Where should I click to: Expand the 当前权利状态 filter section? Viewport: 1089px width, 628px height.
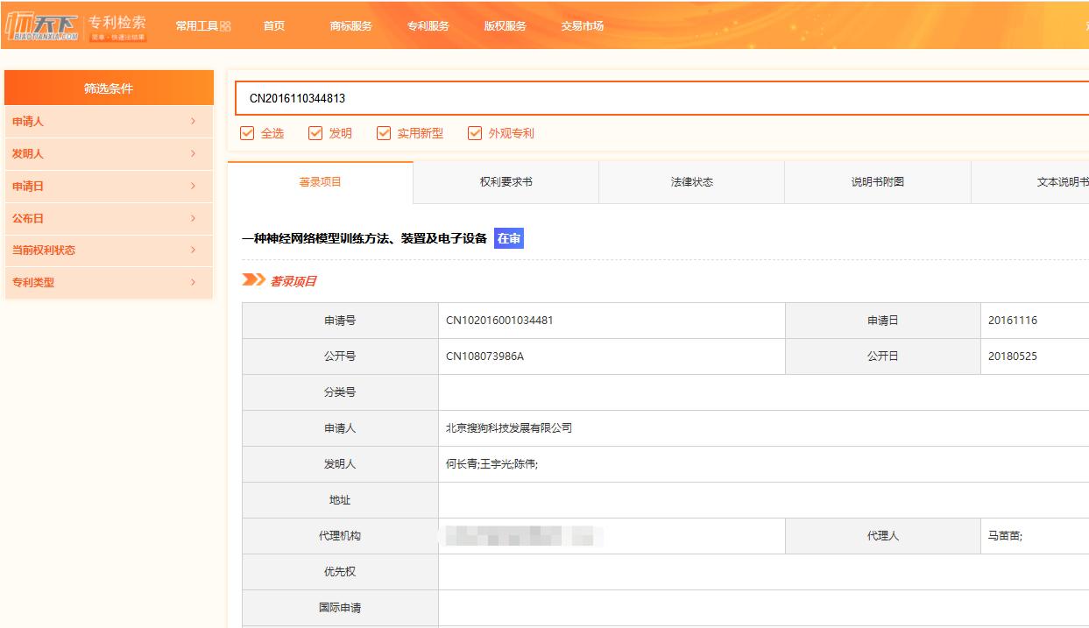109,250
